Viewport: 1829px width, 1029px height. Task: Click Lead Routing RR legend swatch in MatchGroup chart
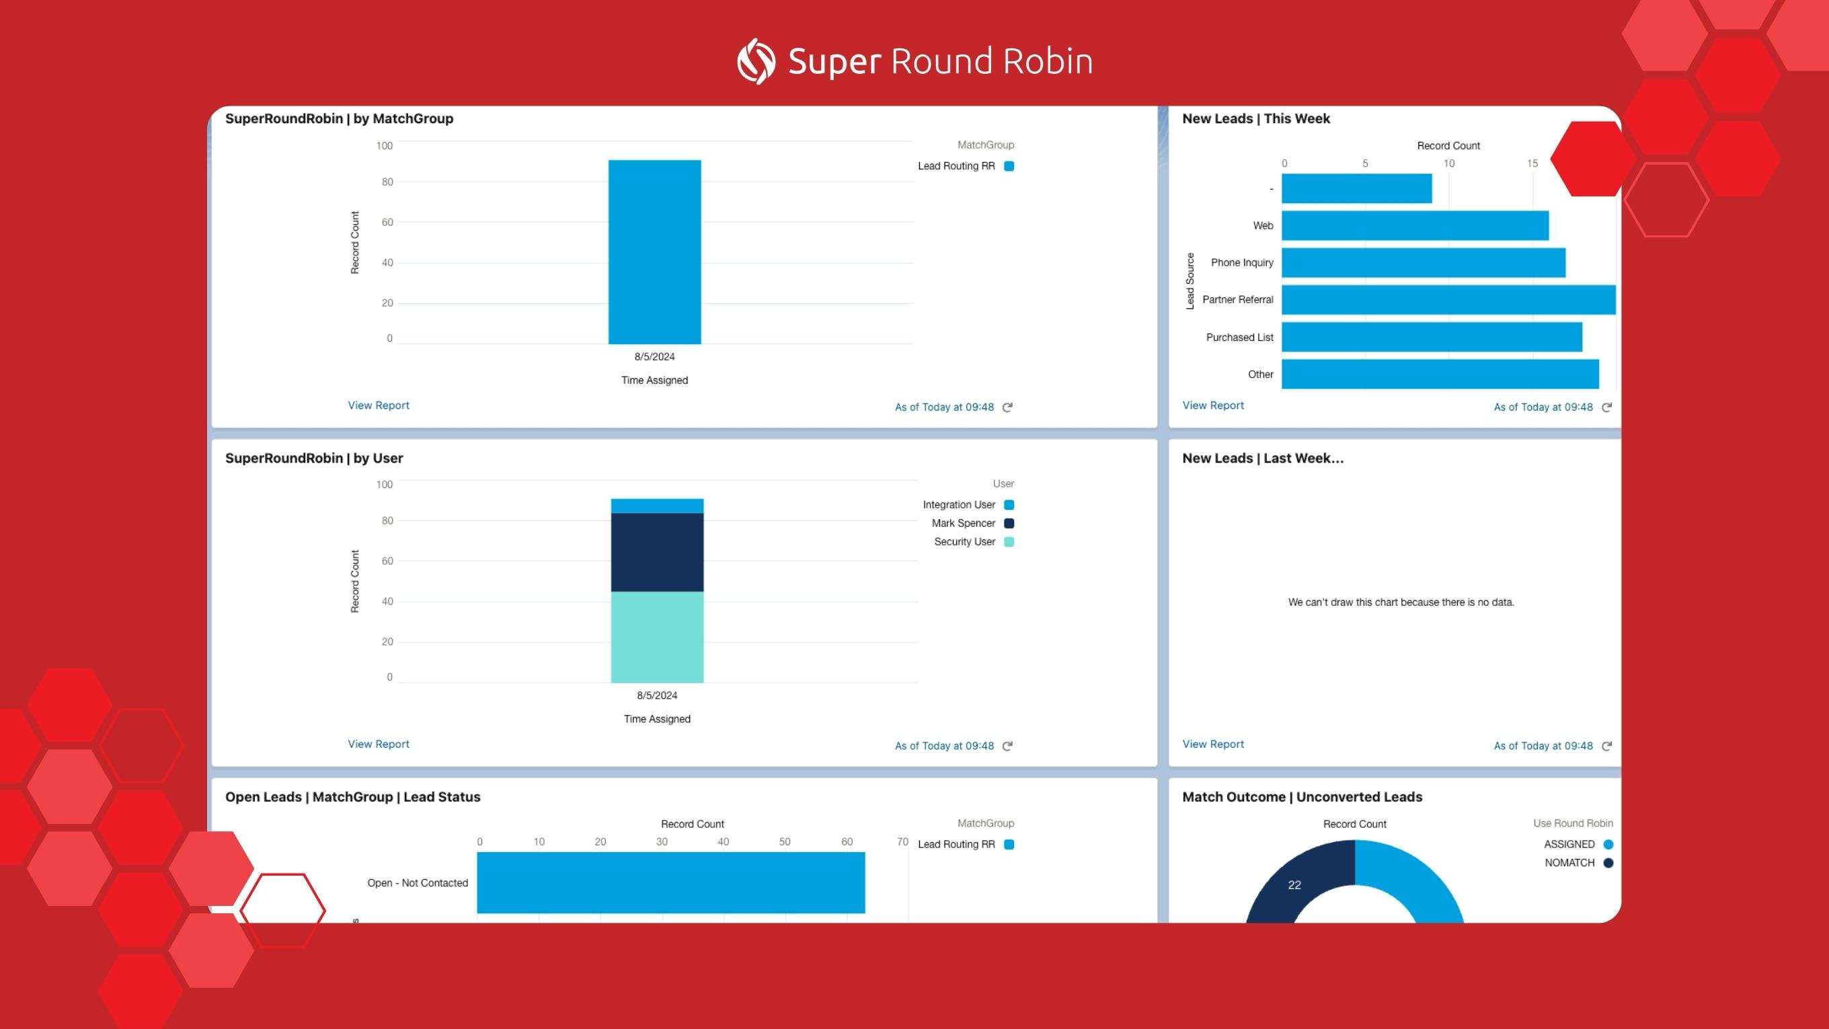(x=1009, y=166)
